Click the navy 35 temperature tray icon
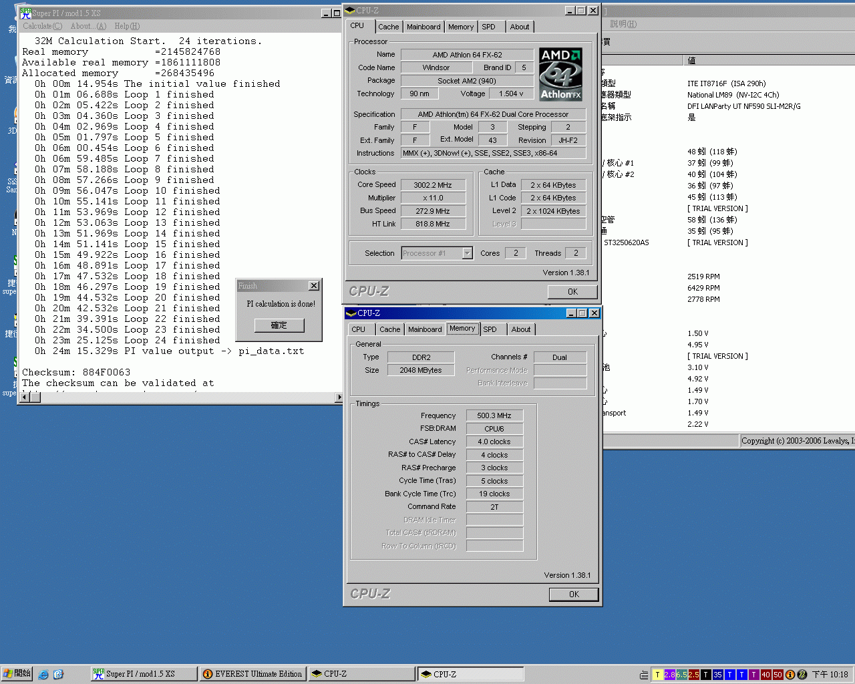855x684 pixels. coord(717,675)
